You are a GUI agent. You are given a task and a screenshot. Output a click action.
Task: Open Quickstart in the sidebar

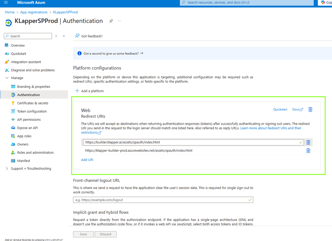(18, 54)
